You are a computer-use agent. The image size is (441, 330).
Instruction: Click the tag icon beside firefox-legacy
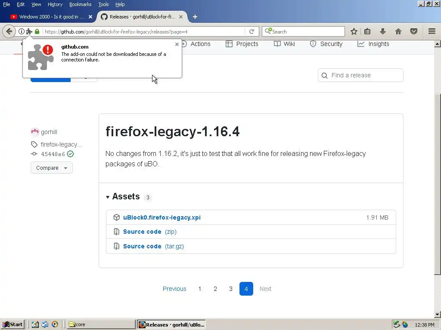pos(34,144)
